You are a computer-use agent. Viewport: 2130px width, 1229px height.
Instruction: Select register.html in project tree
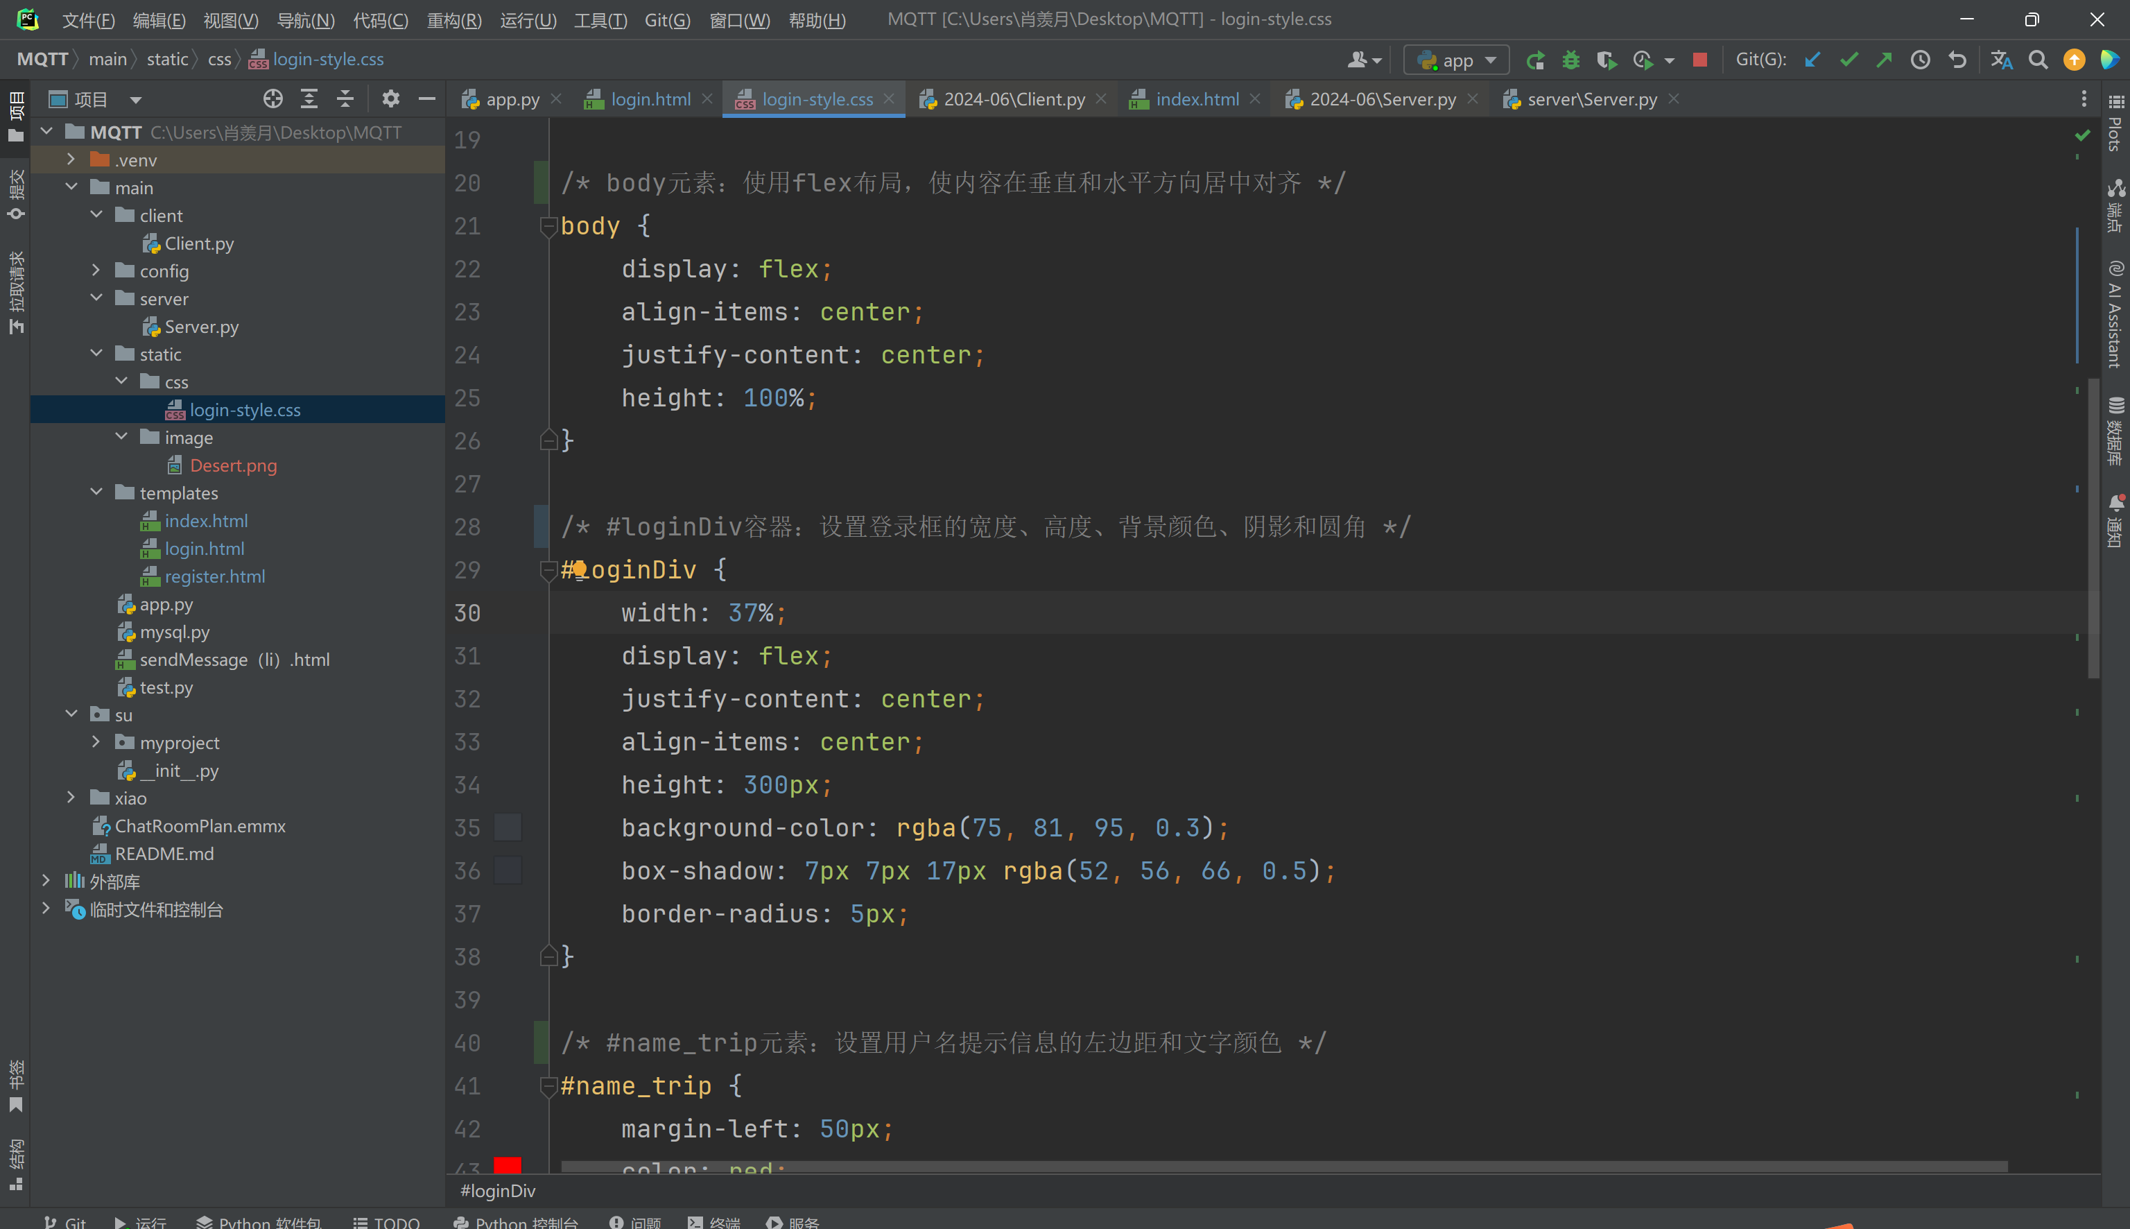click(x=214, y=576)
